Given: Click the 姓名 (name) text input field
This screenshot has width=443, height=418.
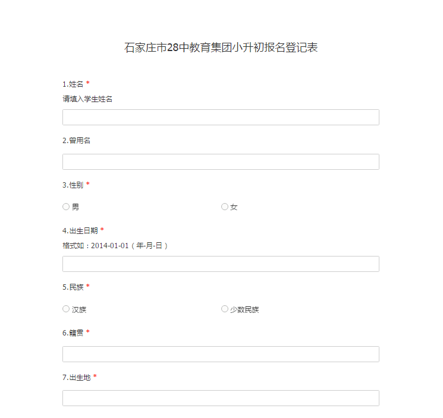Looking at the screenshot, I should tap(221, 118).
